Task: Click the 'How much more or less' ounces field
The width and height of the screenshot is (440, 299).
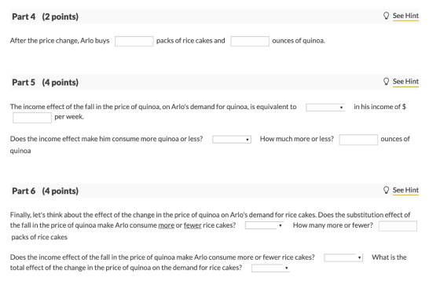Action: (x=358, y=140)
